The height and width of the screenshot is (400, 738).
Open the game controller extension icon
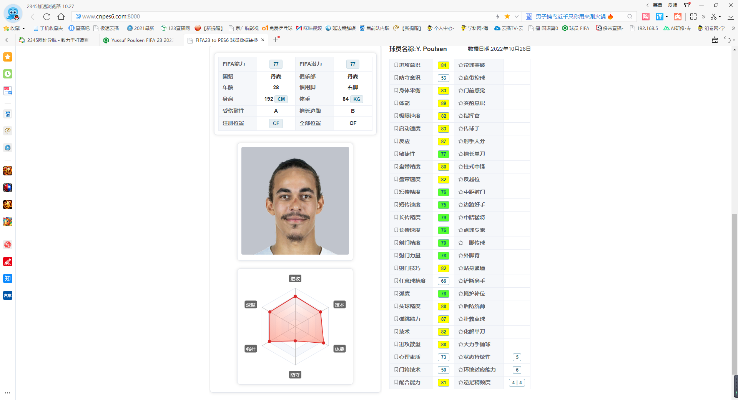(x=678, y=17)
